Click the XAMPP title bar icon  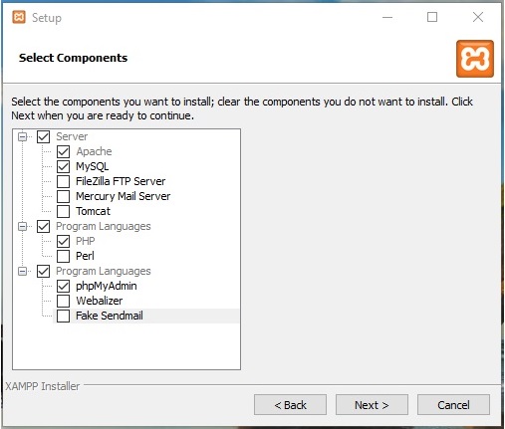tap(19, 17)
